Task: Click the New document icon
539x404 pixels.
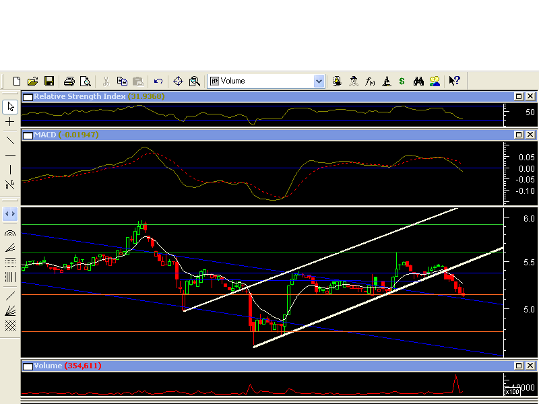Action: [17, 81]
